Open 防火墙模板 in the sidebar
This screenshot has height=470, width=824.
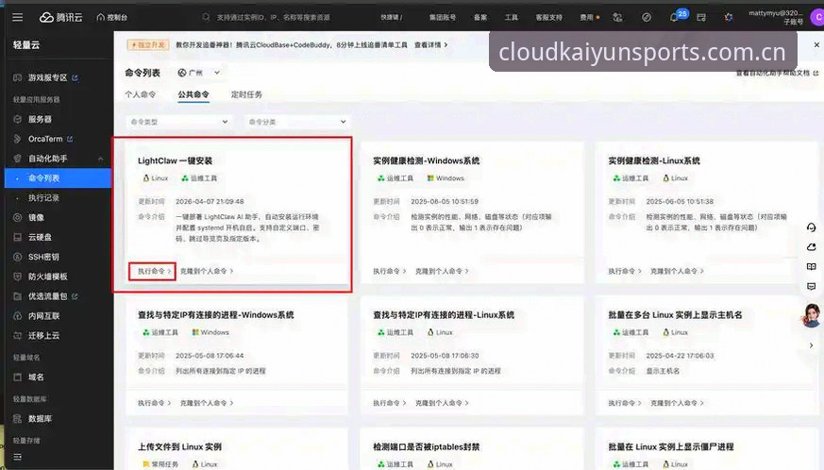click(x=48, y=277)
